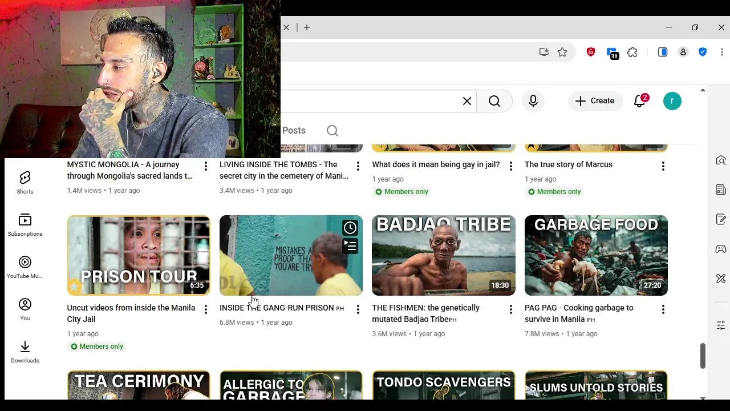Click Members only badge under Manila City Jail

97,346
